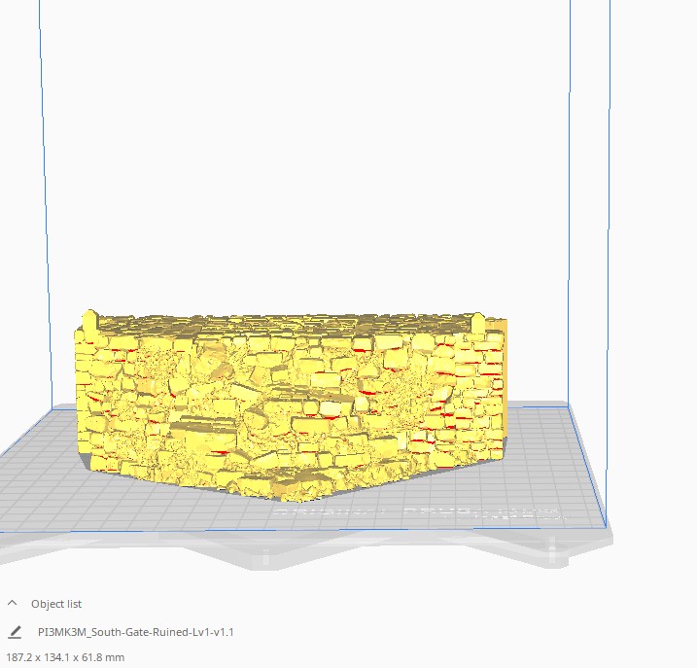The image size is (697, 668).
Task: Click the 187.2 x 134.1 x 61.8 mm dimensions text
Action: pyautogui.click(x=65, y=657)
